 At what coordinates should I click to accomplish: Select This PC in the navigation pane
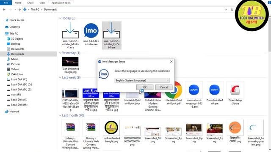click(x=14, y=34)
